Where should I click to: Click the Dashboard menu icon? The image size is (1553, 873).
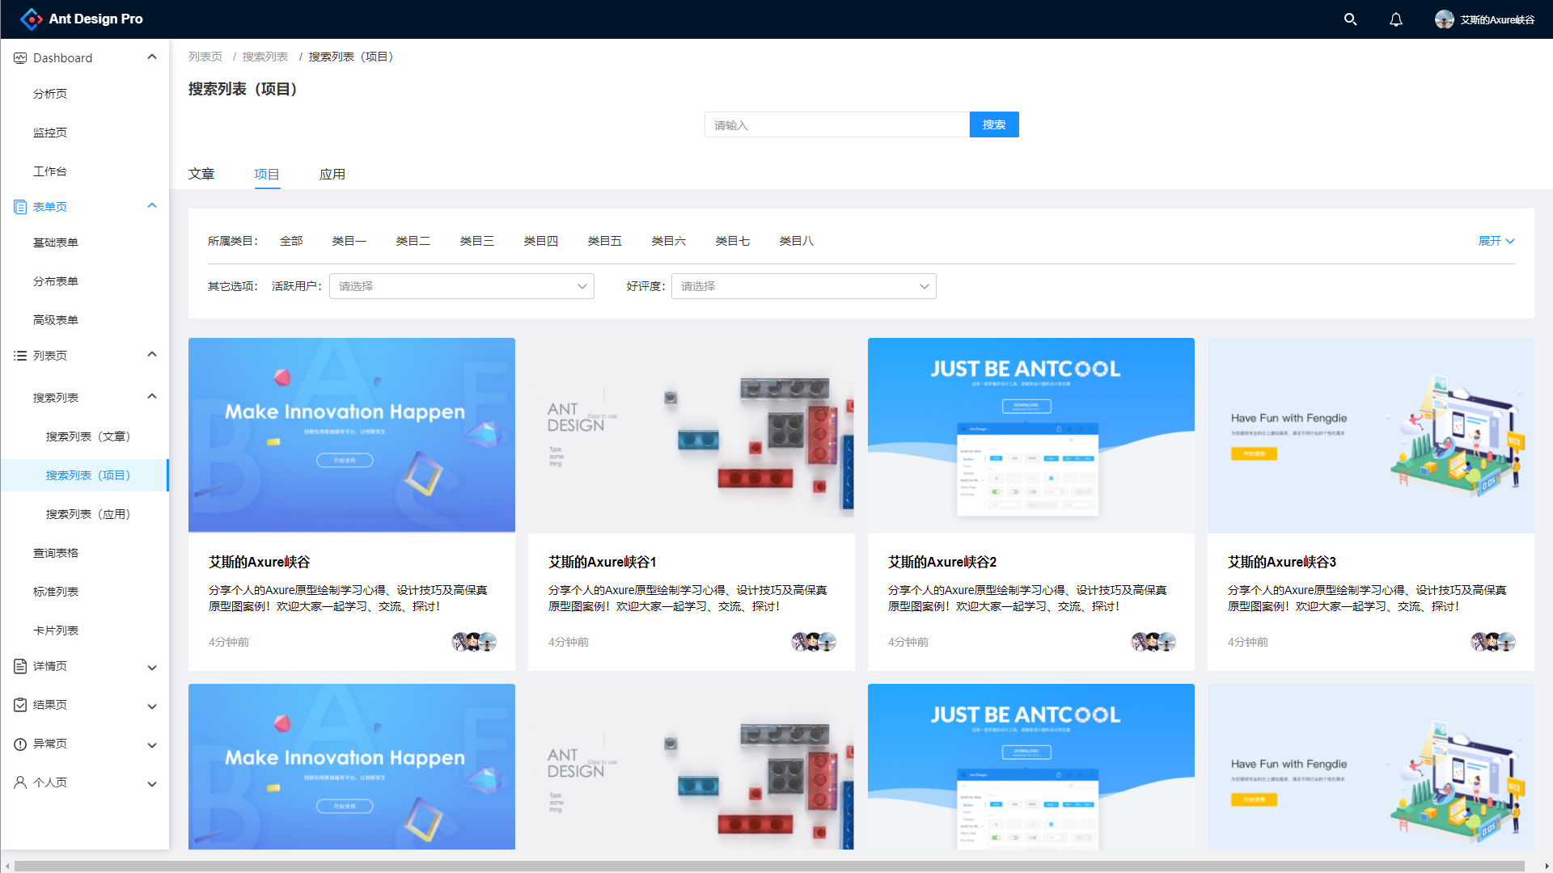coord(20,58)
